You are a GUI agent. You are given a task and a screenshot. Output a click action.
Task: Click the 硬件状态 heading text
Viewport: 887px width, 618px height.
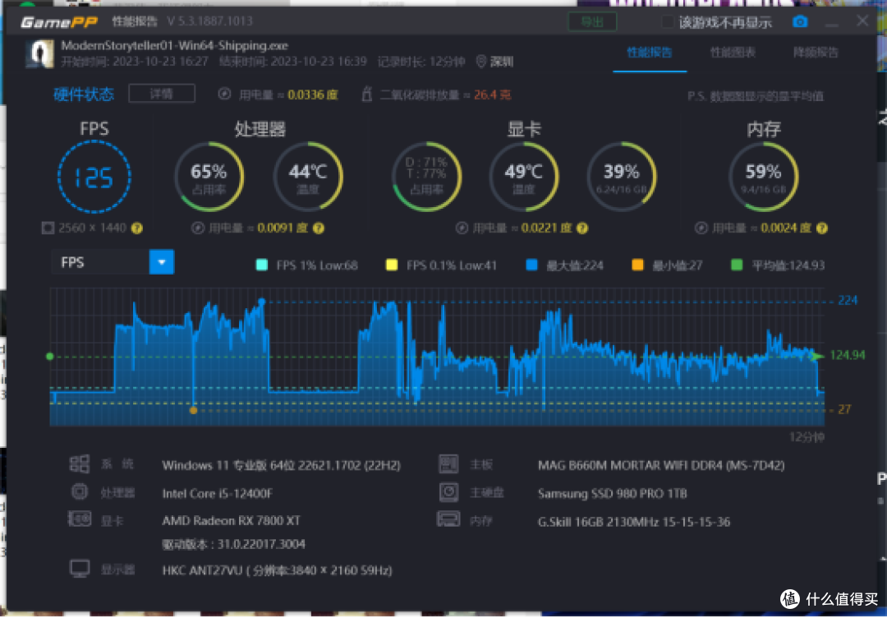coord(83,94)
